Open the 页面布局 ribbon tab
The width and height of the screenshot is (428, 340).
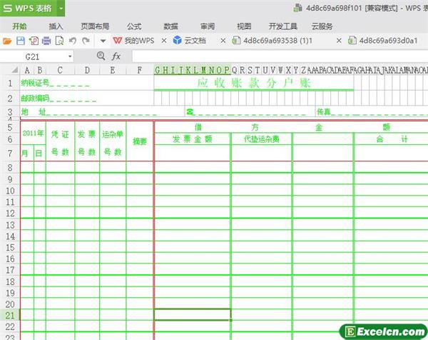point(95,26)
